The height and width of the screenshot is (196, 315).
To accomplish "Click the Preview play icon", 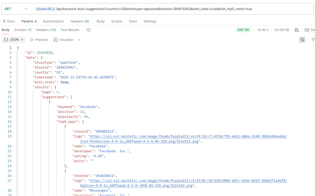I will [32, 40].
